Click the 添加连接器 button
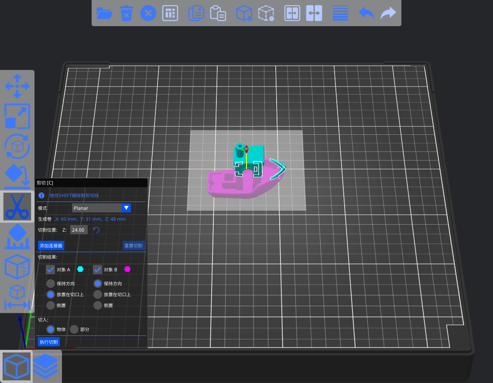The width and height of the screenshot is (493, 383). point(51,246)
